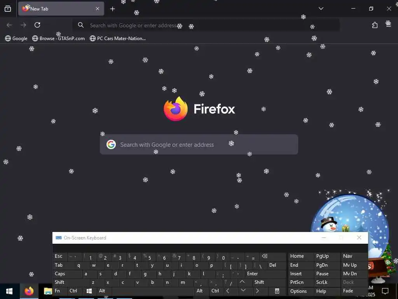Image resolution: width=398 pixels, height=299 pixels.
Task: Click the context menu key icon
Action: click(277, 291)
